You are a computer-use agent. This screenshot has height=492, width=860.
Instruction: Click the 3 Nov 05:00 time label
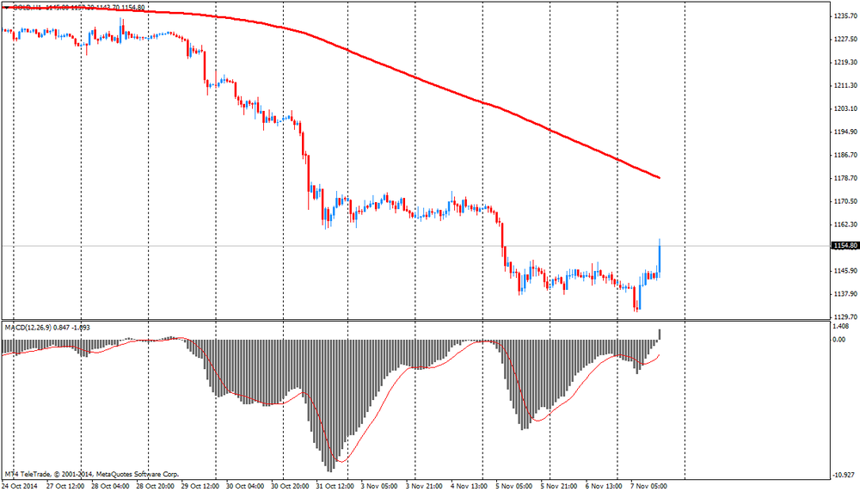[379, 486]
